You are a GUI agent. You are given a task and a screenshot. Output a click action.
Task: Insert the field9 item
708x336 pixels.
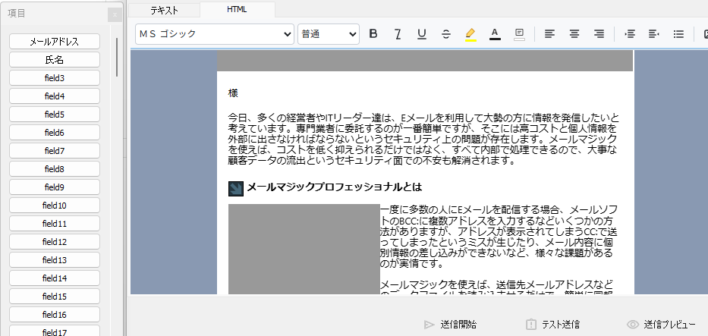54,187
